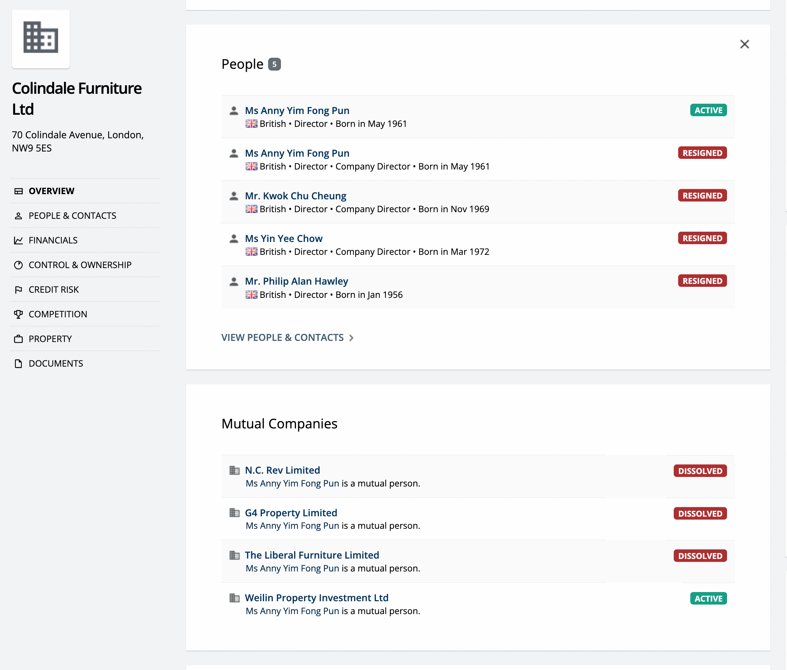This screenshot has height=670, width=787.
Task: Open active Ms Anny Yim Fong Pun profile
Action: [x=297, y=111]
